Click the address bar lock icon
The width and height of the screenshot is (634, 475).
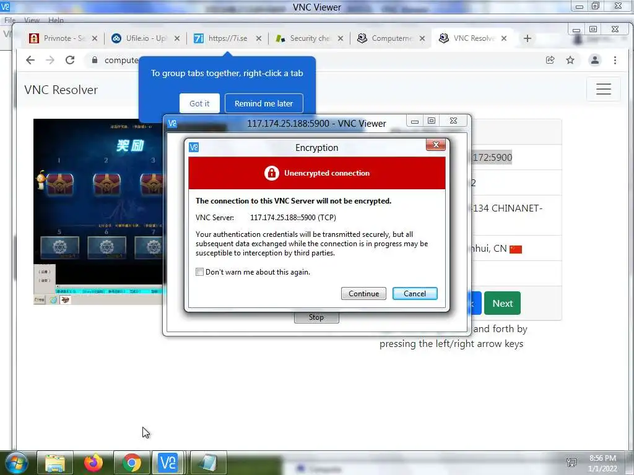95,60
